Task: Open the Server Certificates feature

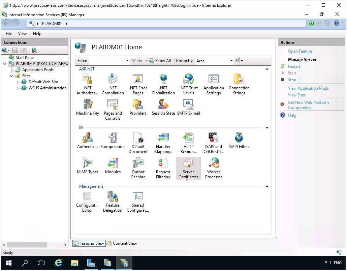Action: coord(188,168)
